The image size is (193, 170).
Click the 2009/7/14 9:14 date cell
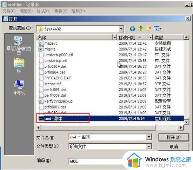(x=132, y=119)
